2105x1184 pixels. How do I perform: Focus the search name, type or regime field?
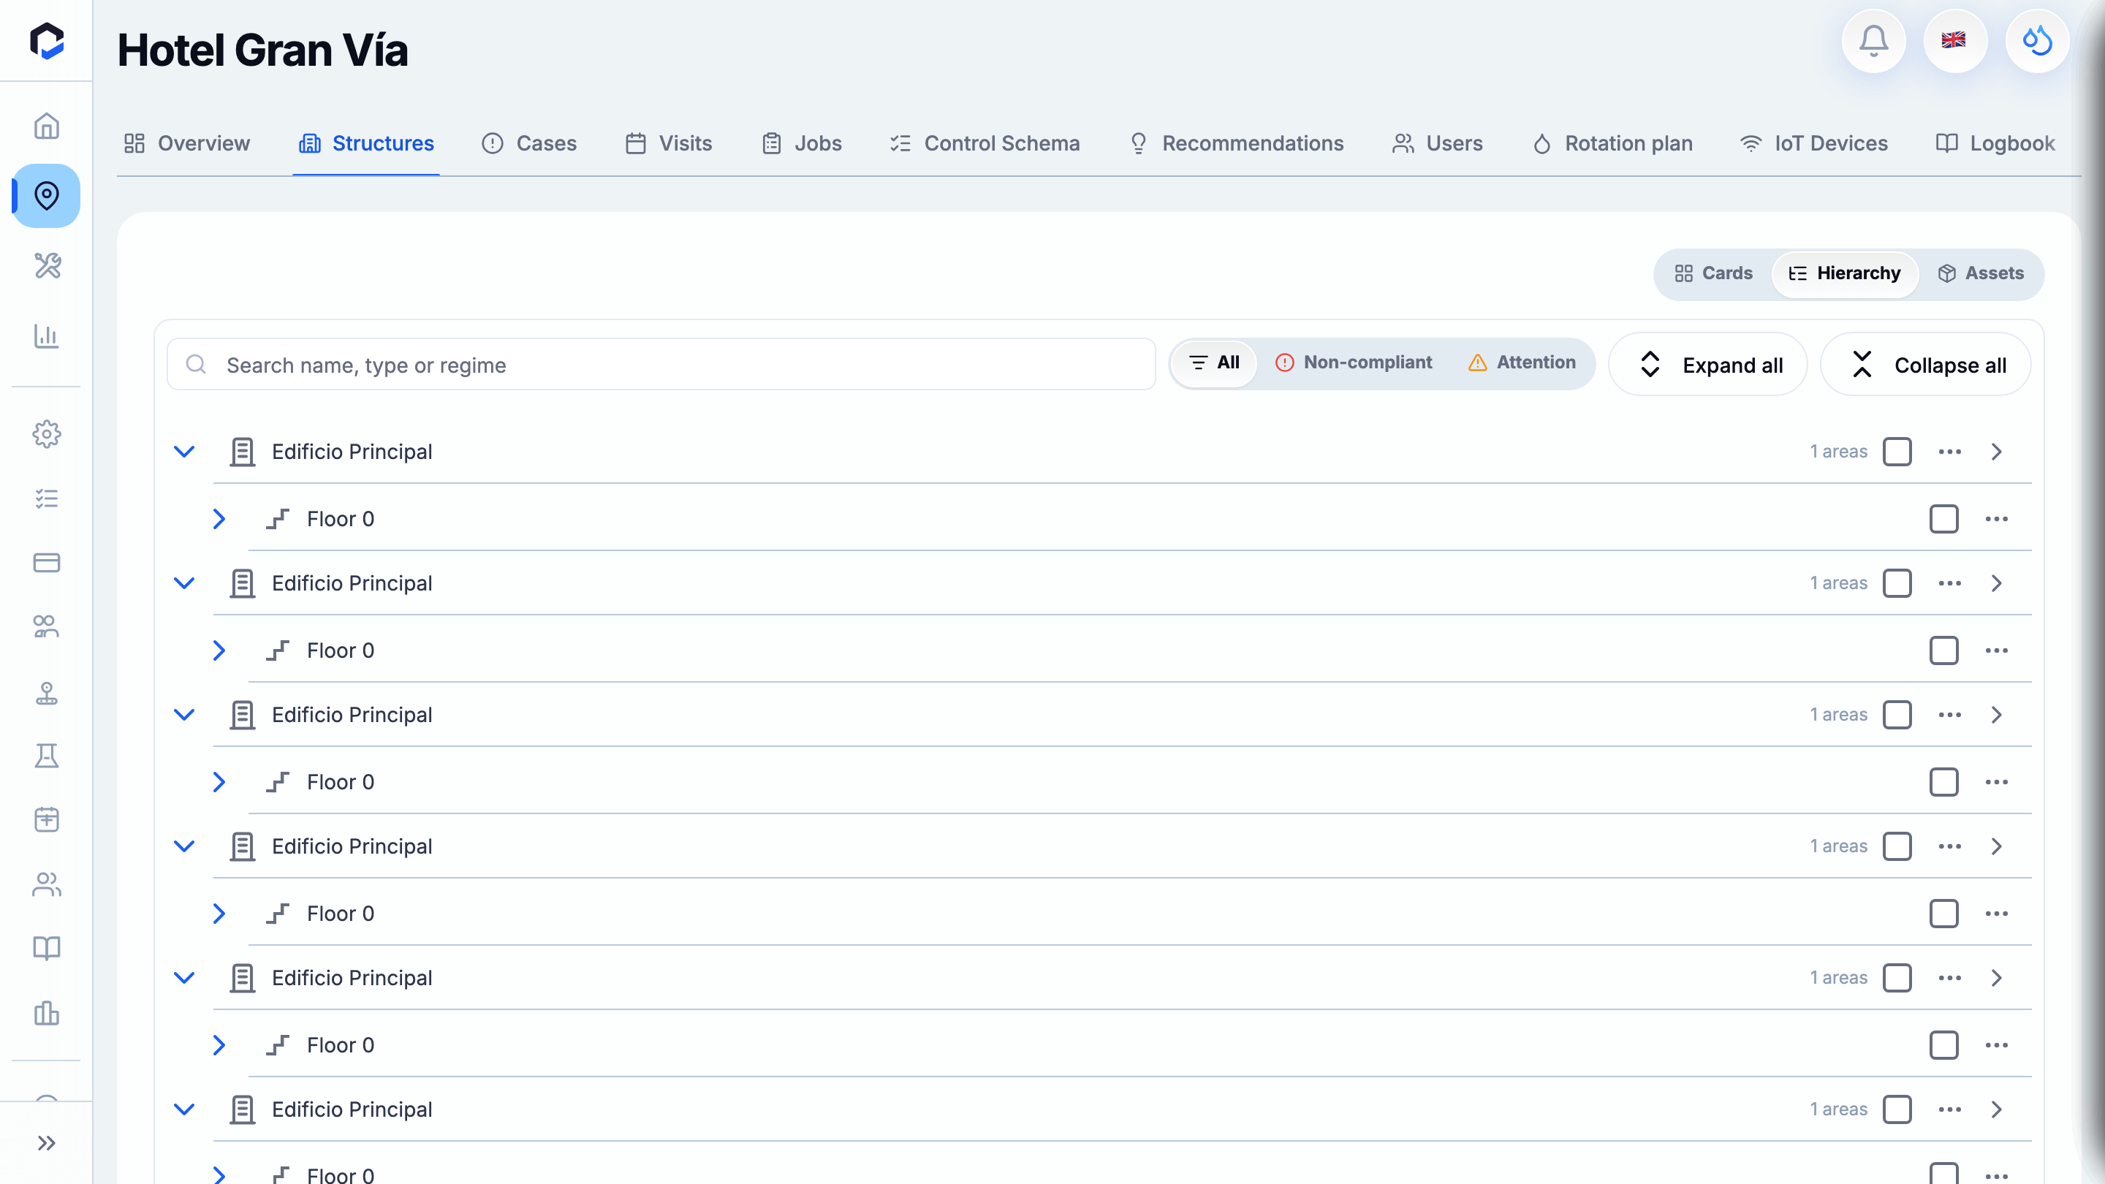(661, 365)
